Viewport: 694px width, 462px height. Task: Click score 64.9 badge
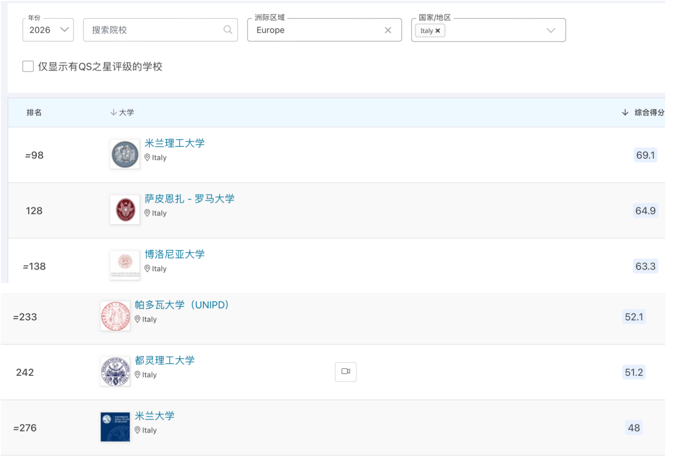pos(645,210)
